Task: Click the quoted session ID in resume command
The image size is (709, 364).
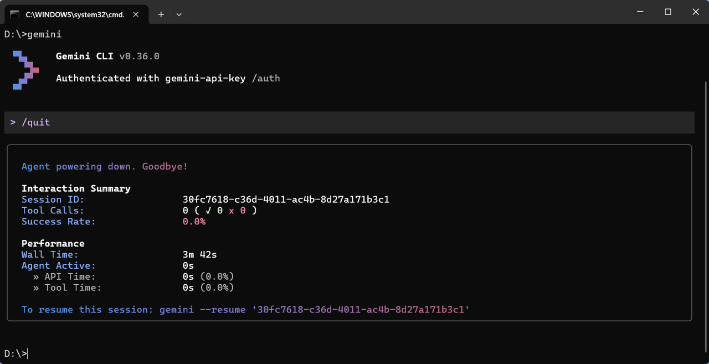Action: point(361,310)
